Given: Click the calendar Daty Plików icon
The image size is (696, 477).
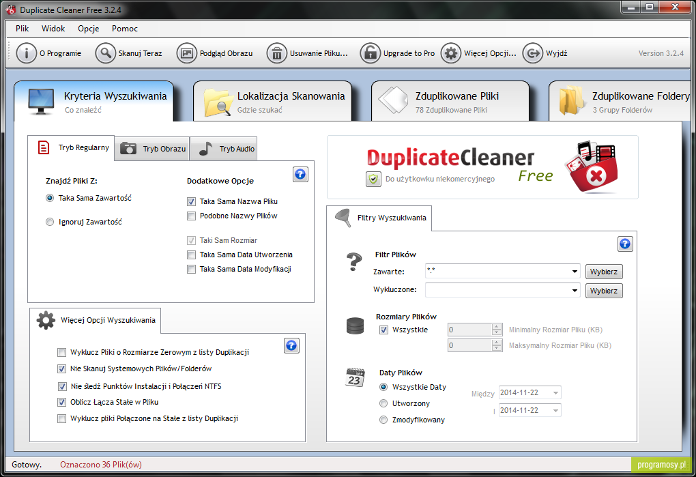Looking at the screenshot, I should click(355, 377).
